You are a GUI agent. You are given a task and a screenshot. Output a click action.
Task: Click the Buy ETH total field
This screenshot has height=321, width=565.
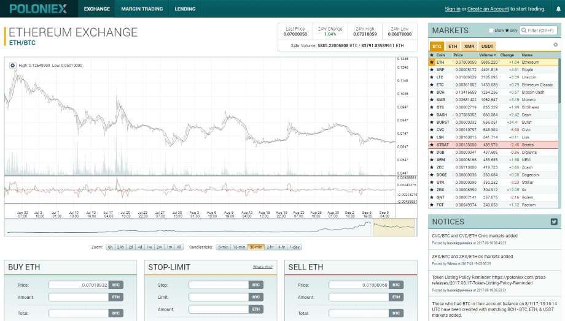coord(79,313)
